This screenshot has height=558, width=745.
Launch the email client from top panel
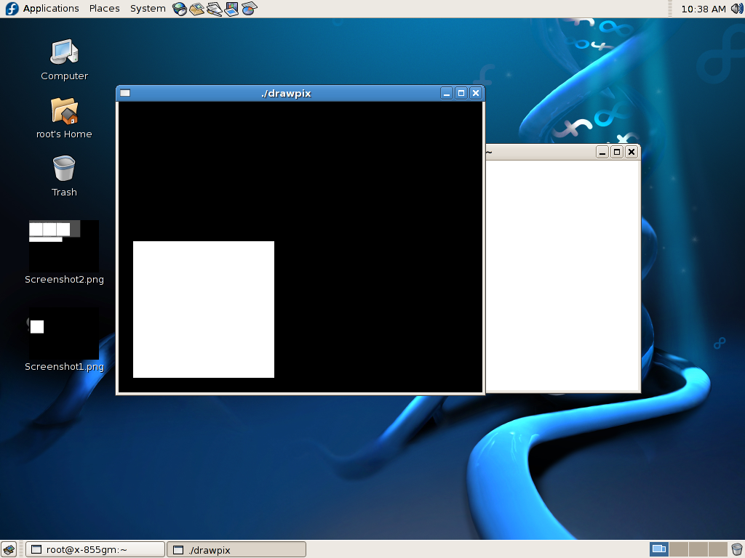[196, 9]
